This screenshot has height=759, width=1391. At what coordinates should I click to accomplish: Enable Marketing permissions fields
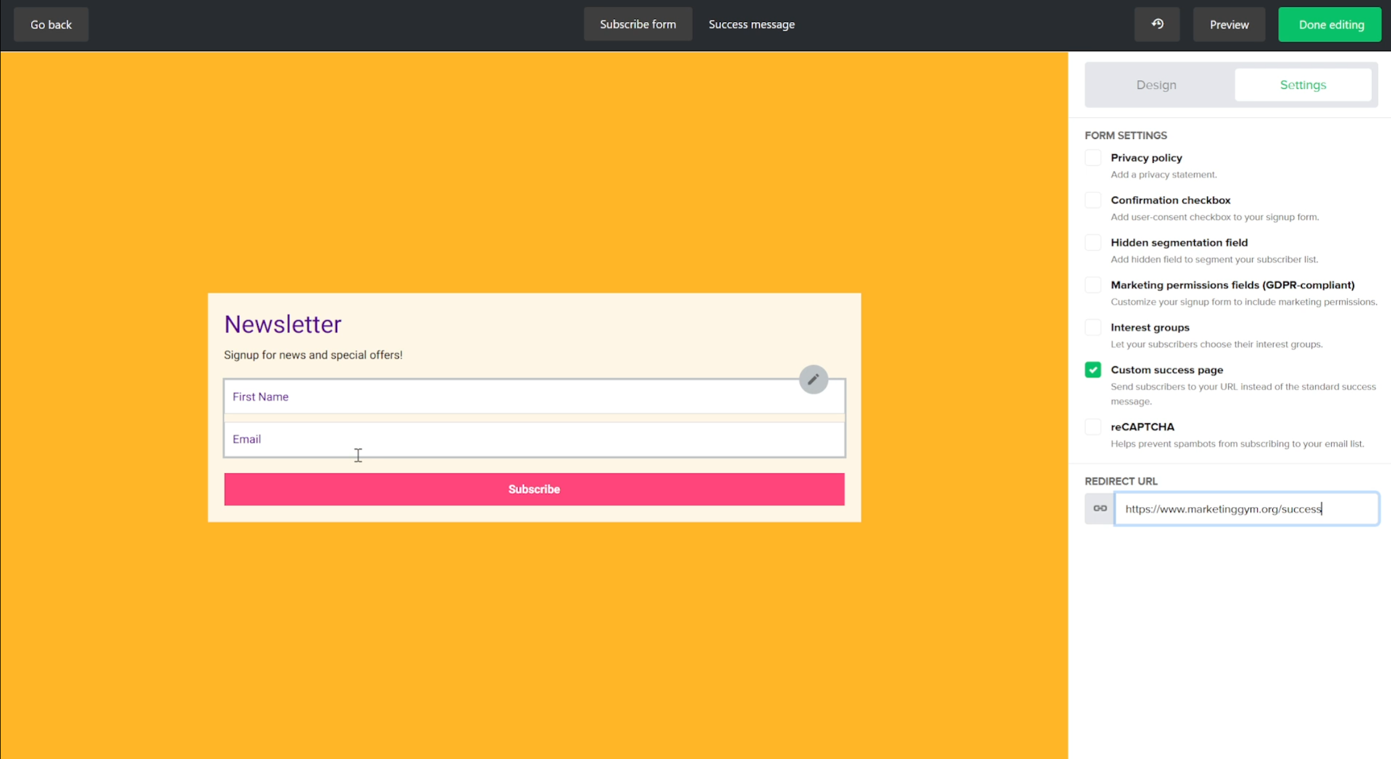(1093, 284)
